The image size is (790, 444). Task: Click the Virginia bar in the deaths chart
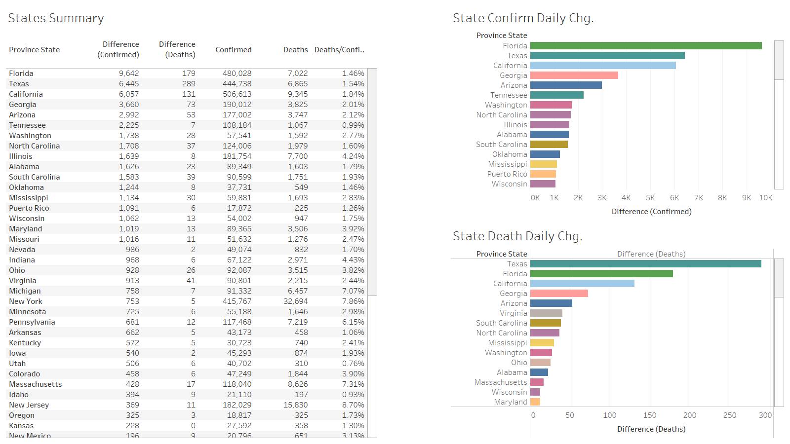click(546, 313)
